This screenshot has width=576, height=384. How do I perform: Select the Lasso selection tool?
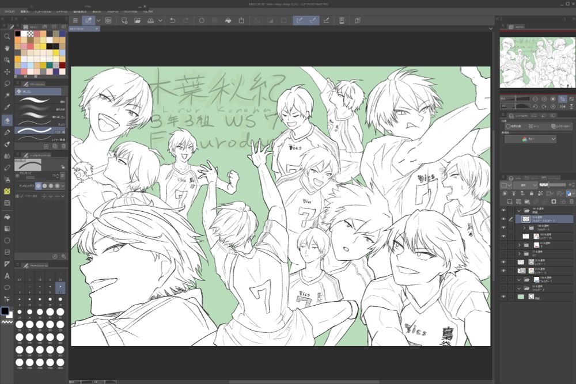(7, 83)
